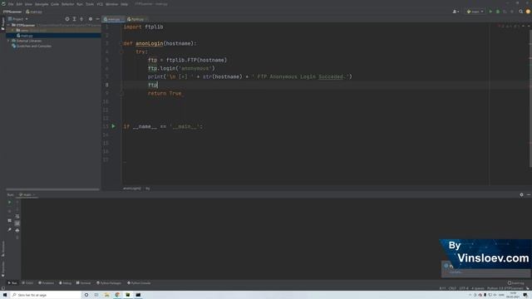Click the orange IDE updates icon
532x299 pixels.
click(x=528, y=12)
